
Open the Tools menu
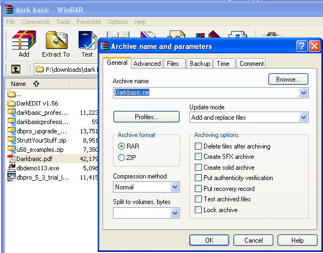[x=63, y=22]
